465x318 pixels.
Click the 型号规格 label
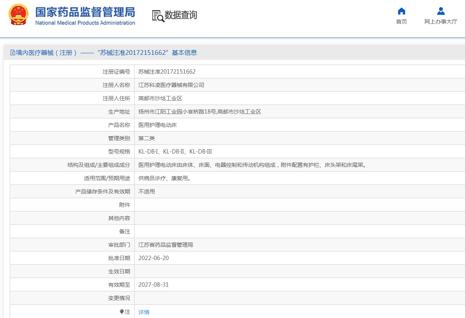click(x=119, y=152)
